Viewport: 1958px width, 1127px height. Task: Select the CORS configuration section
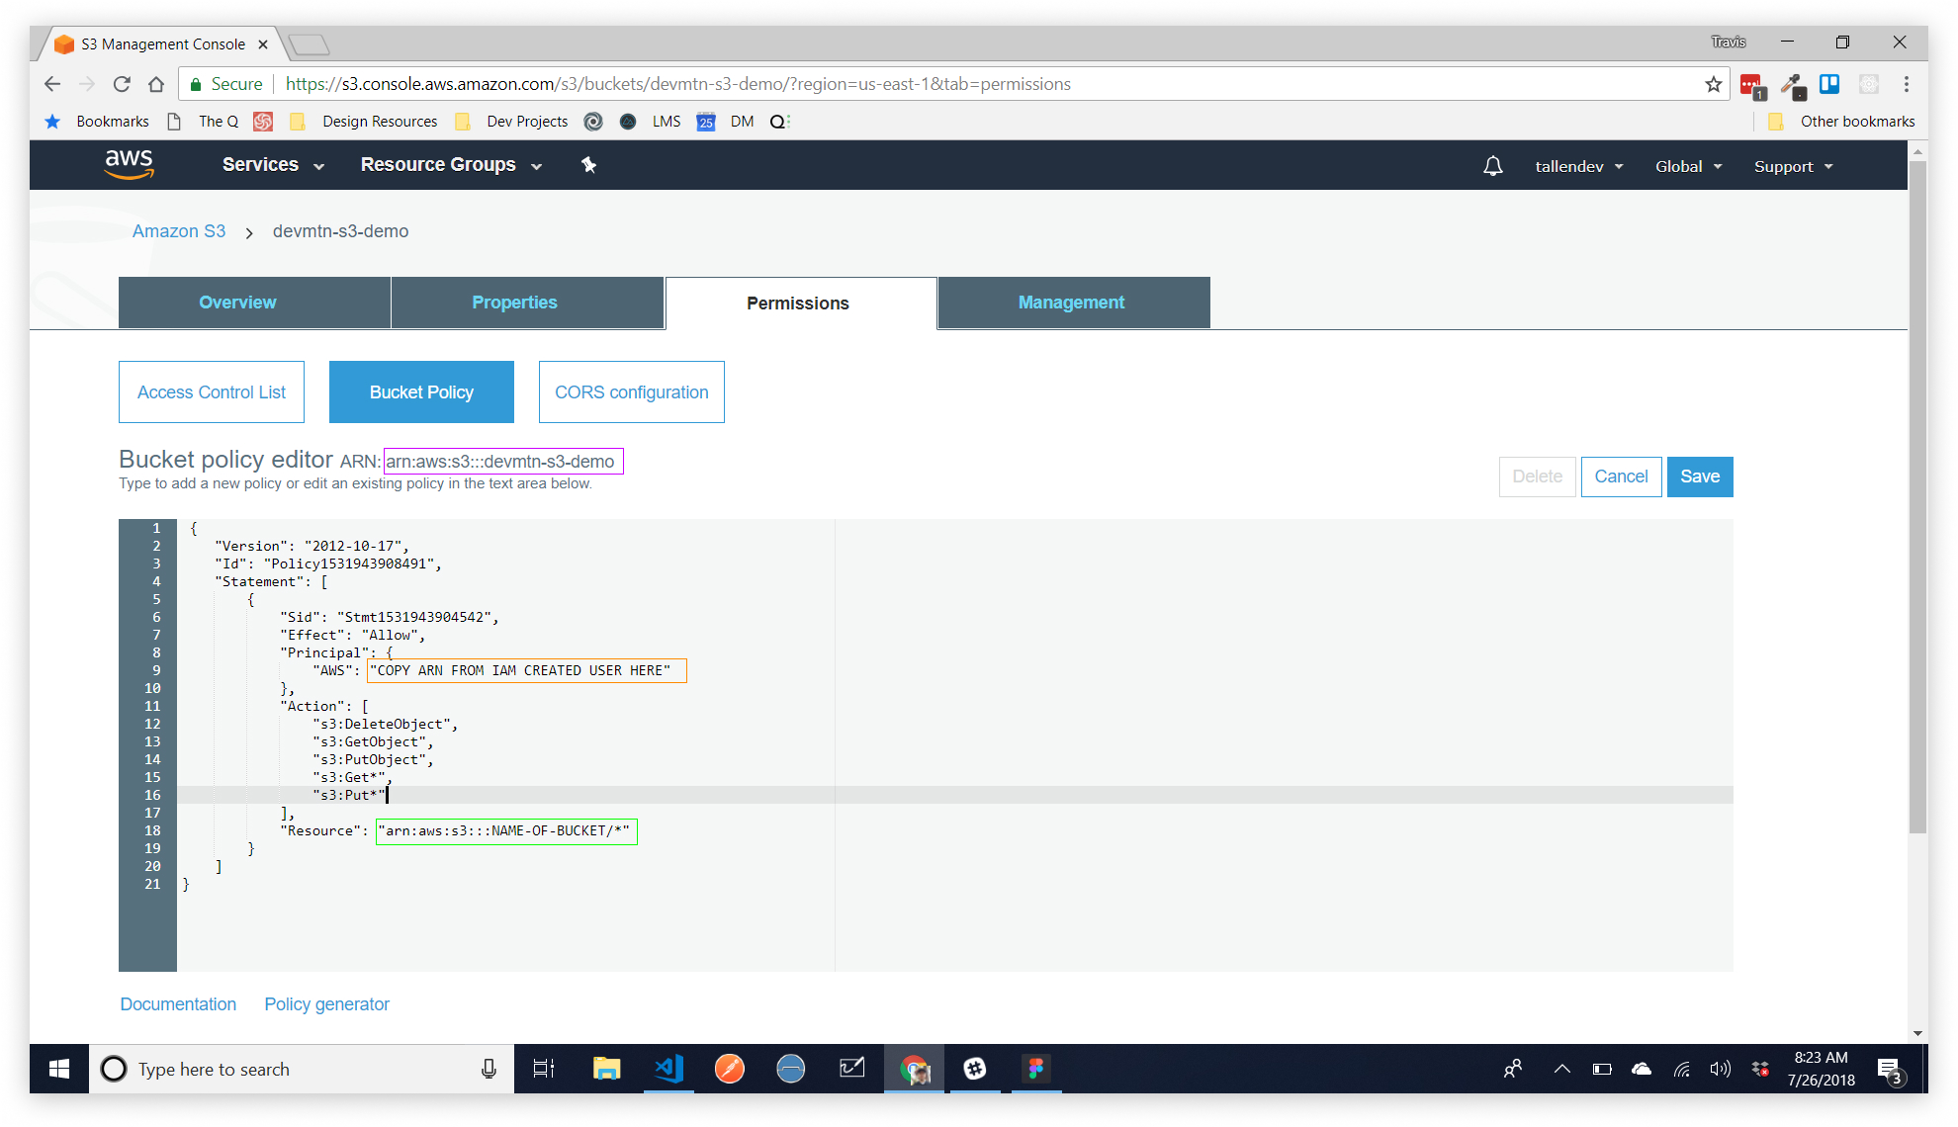click(631, 392)
